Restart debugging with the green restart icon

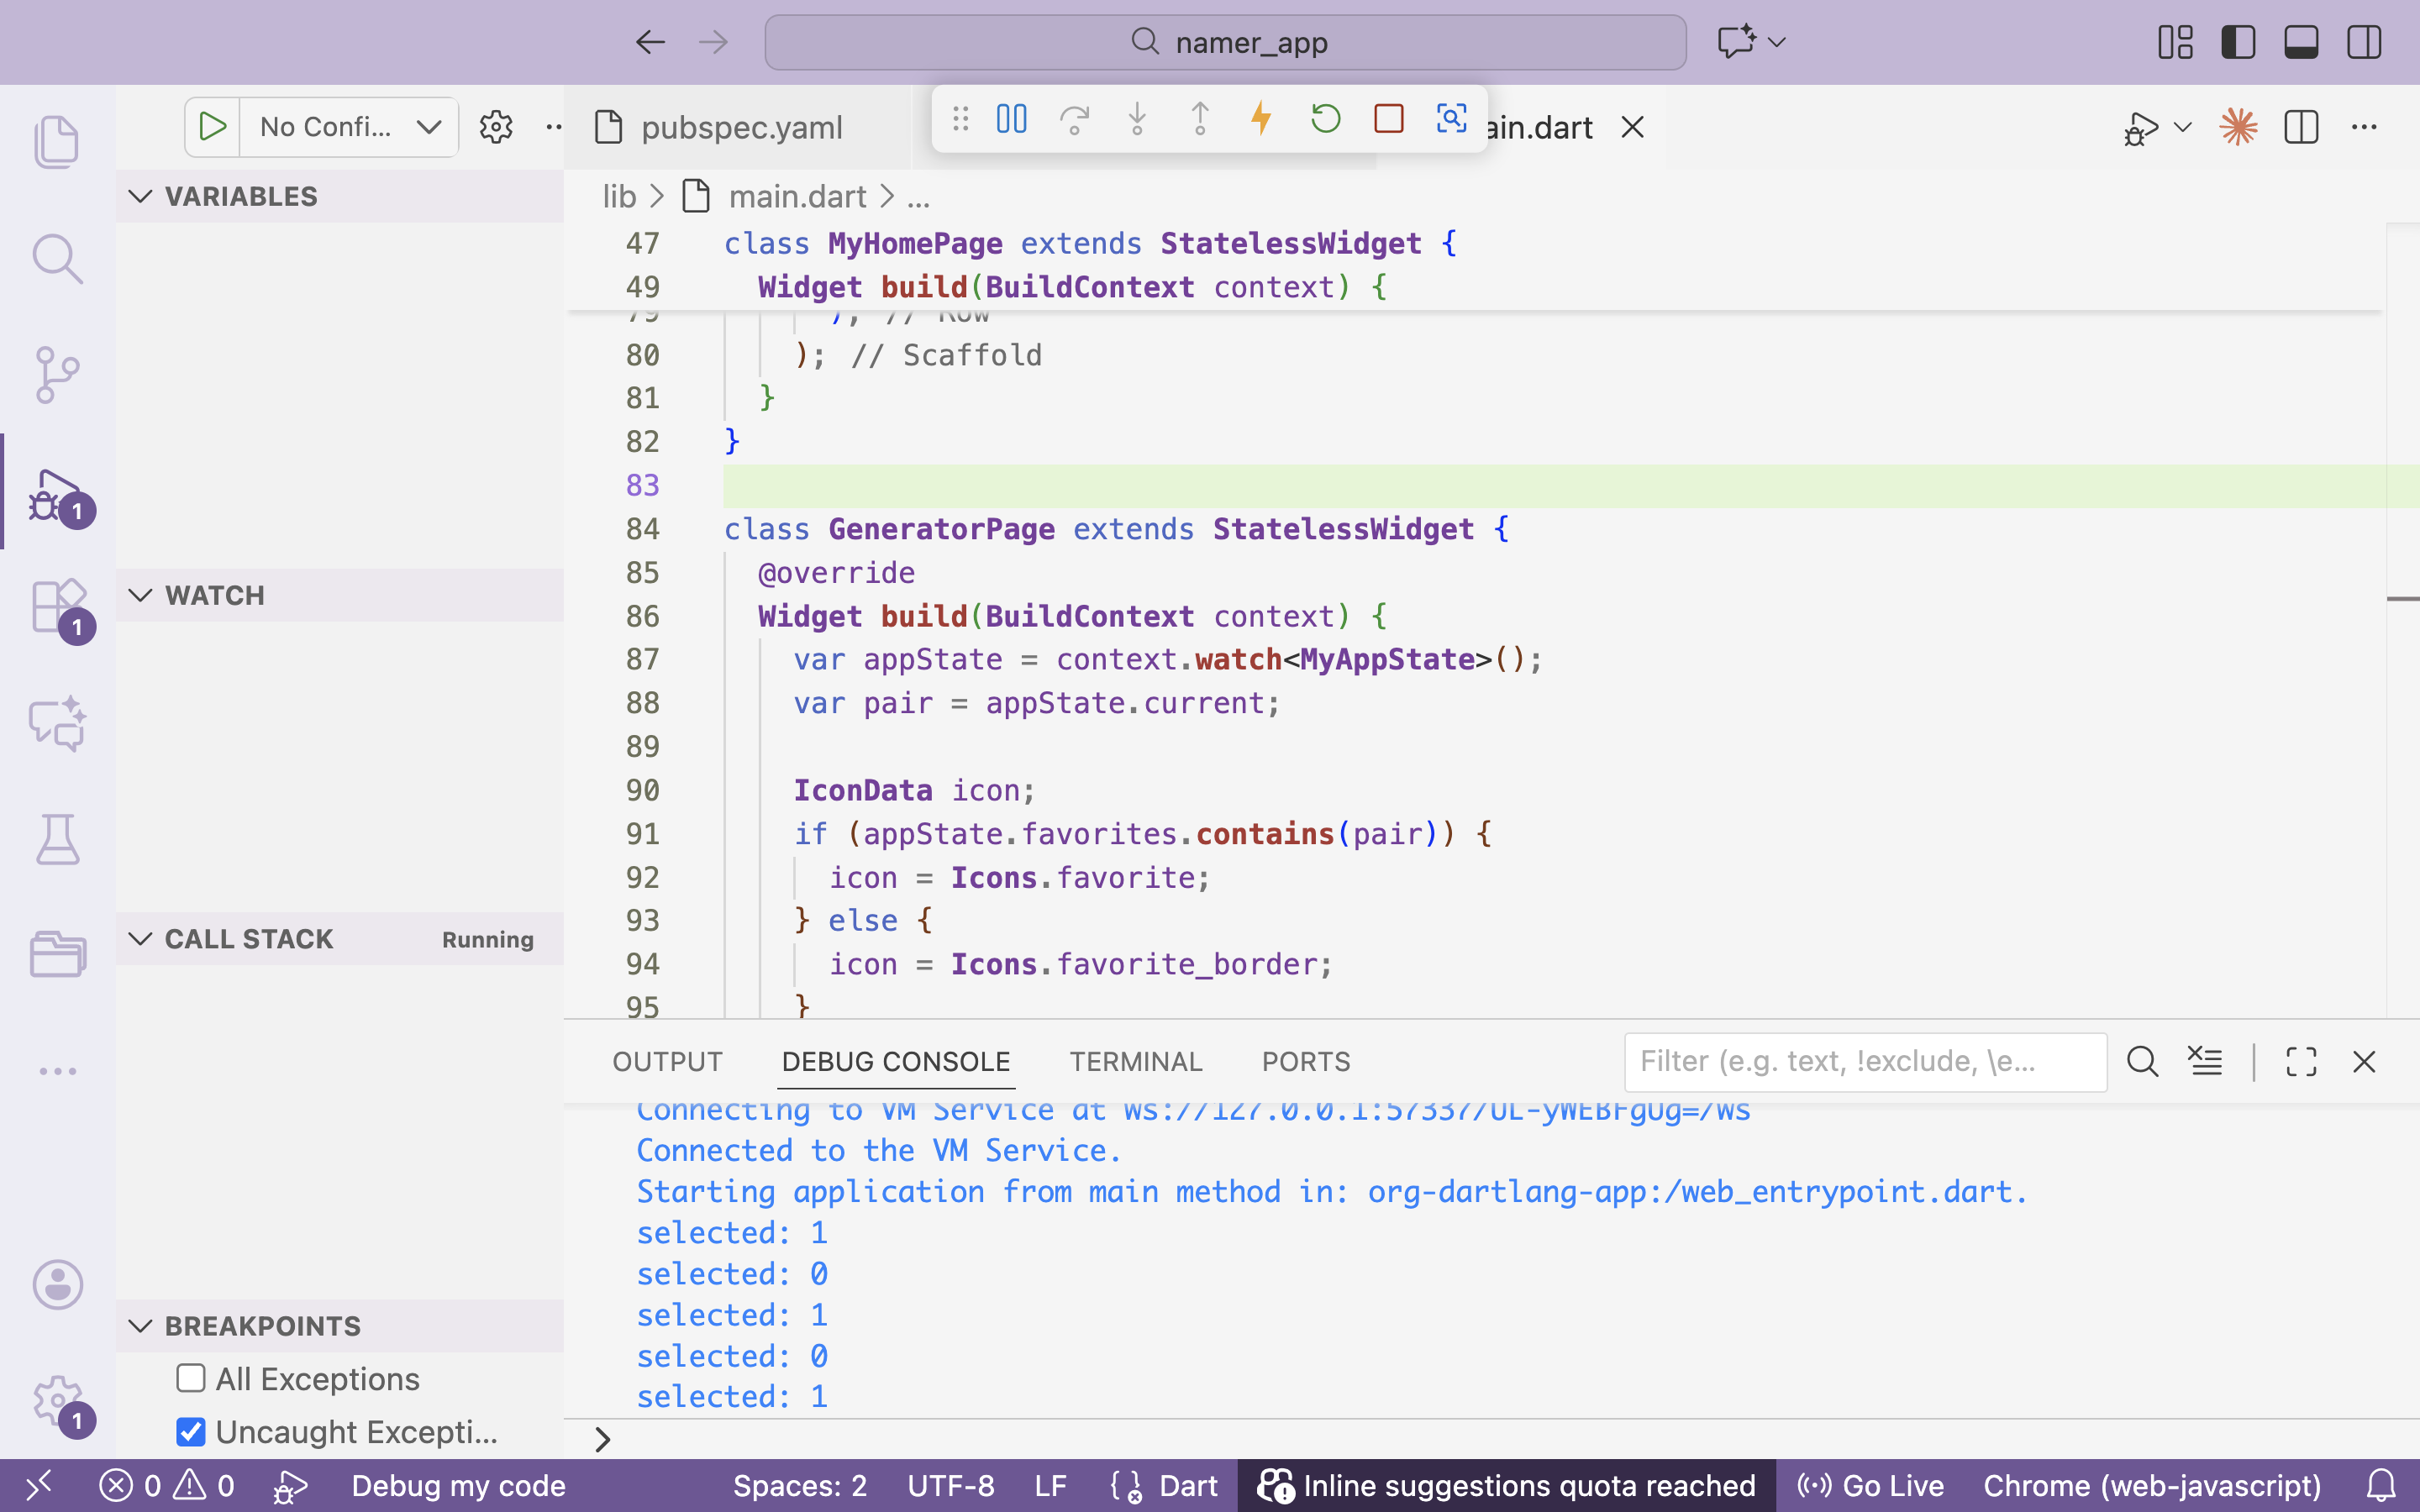click(1325, 120)
